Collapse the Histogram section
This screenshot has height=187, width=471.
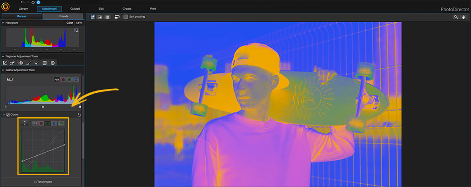[x=3, y=23]
